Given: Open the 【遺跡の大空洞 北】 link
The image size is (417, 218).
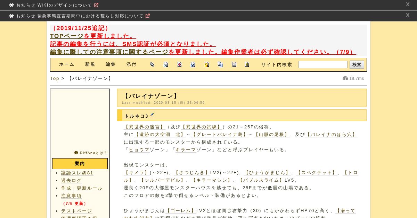Looking at the screenshot, I should (x=160, y=135).
